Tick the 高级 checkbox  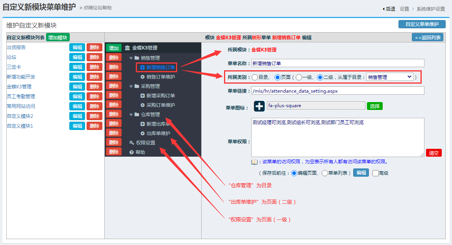click(375, 173)
